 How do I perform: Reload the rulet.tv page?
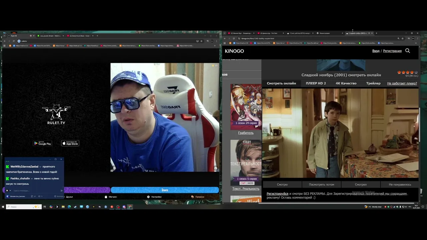(x=13, y=41)
